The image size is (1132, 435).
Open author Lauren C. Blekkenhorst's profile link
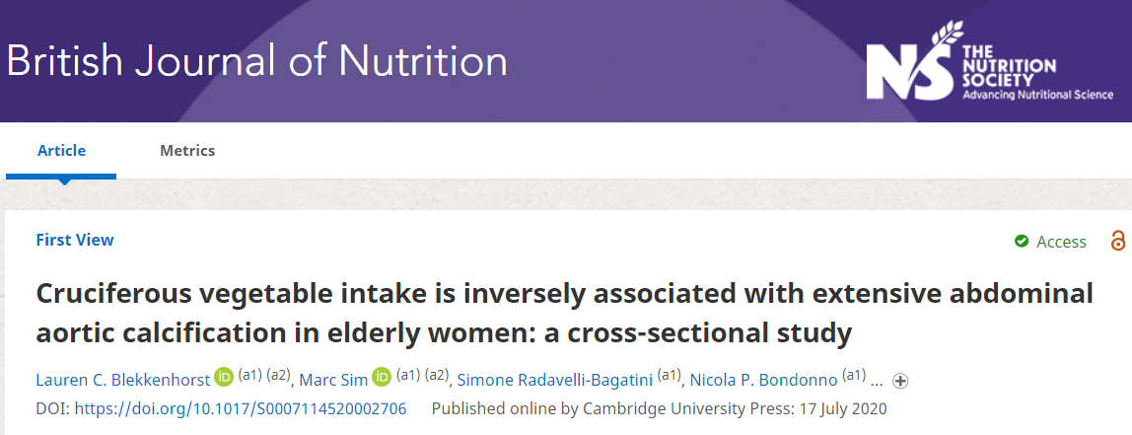coord(122,380)
